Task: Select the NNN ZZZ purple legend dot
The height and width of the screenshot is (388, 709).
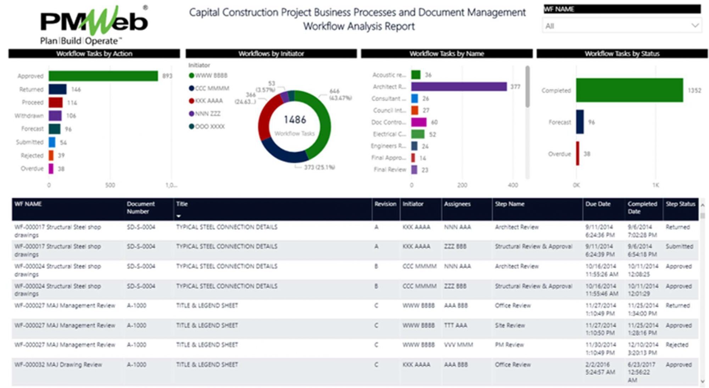Action: tap(191, 114)
